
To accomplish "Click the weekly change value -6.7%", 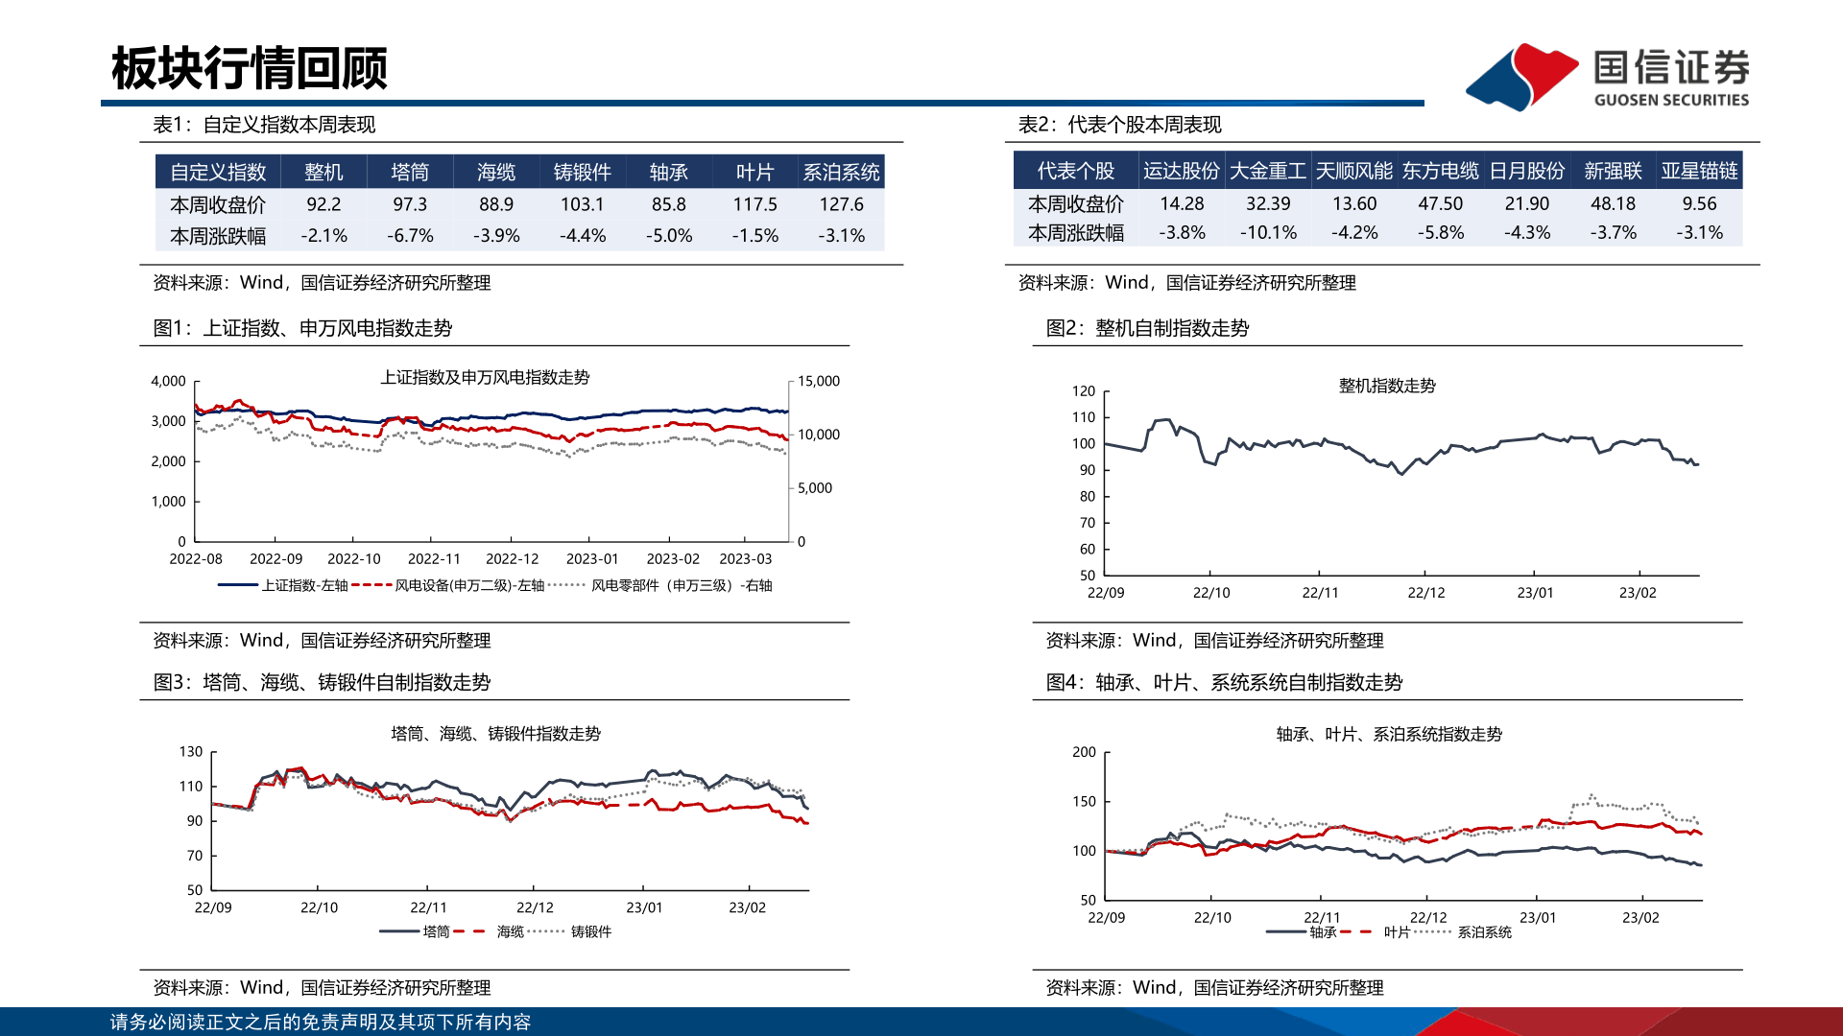I will tap(410, 236).
